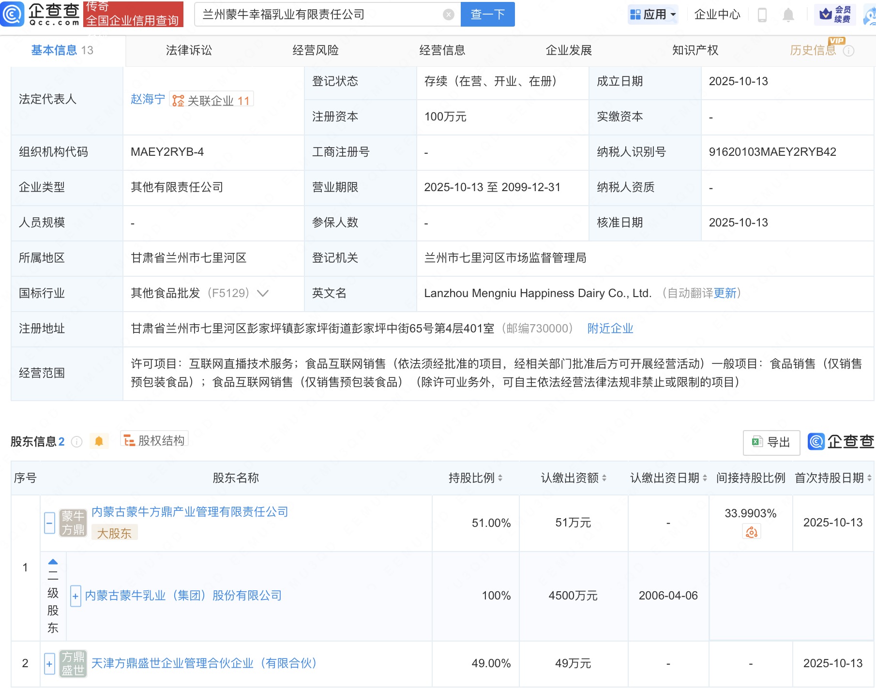This screenshot has height=688, width=876.
Task: Open the 应用 dropdown menu
Action: (653, 15)
